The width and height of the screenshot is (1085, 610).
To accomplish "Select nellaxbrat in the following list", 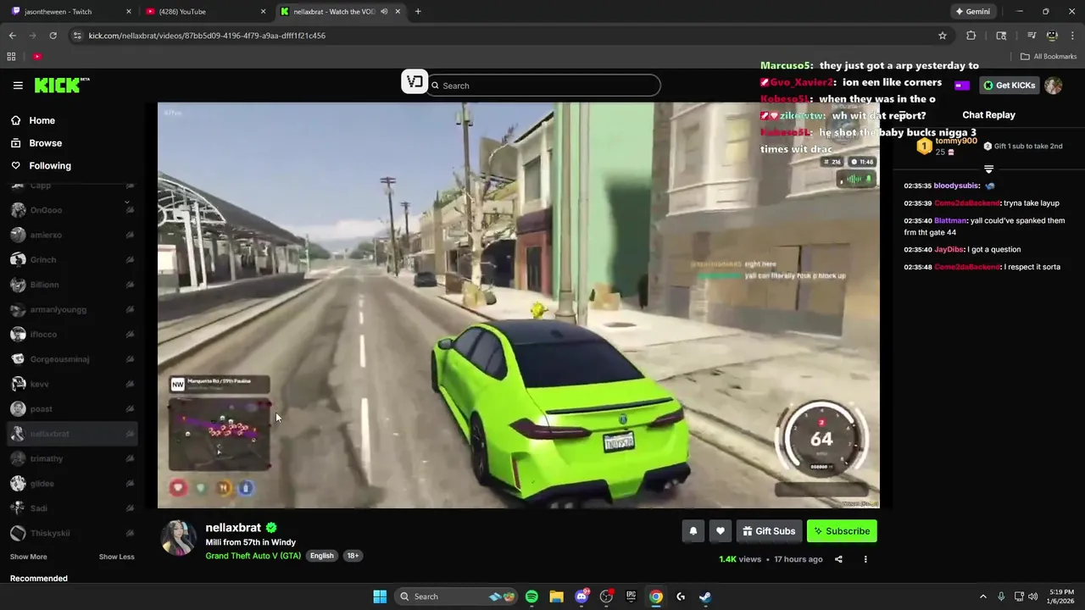I will (x=72, y=434).
